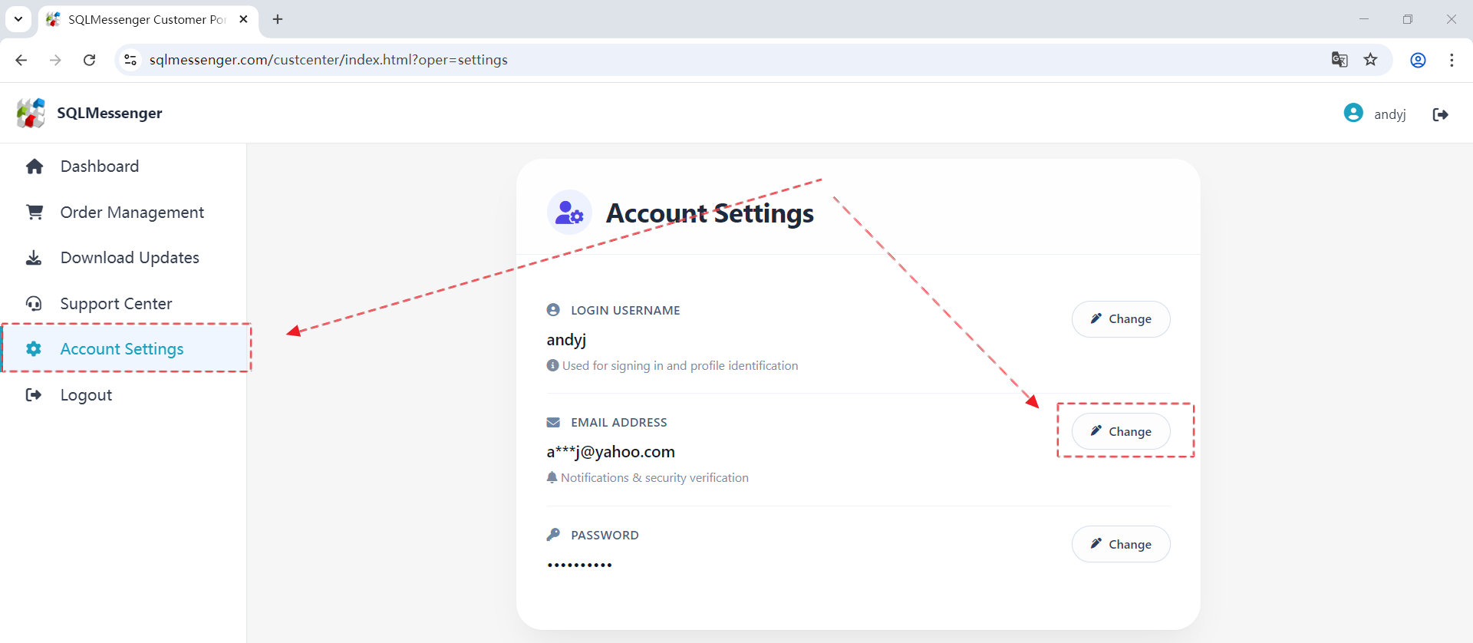Image resolution: width=1473 pixels, height=643 pixels.
Task: Click the sidebar Logout arrow icon
Action: click(34, 395)
